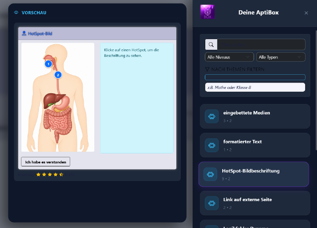Click the digestive system anatomy image
Screen dimensions: 317x228
click(58, 97)
